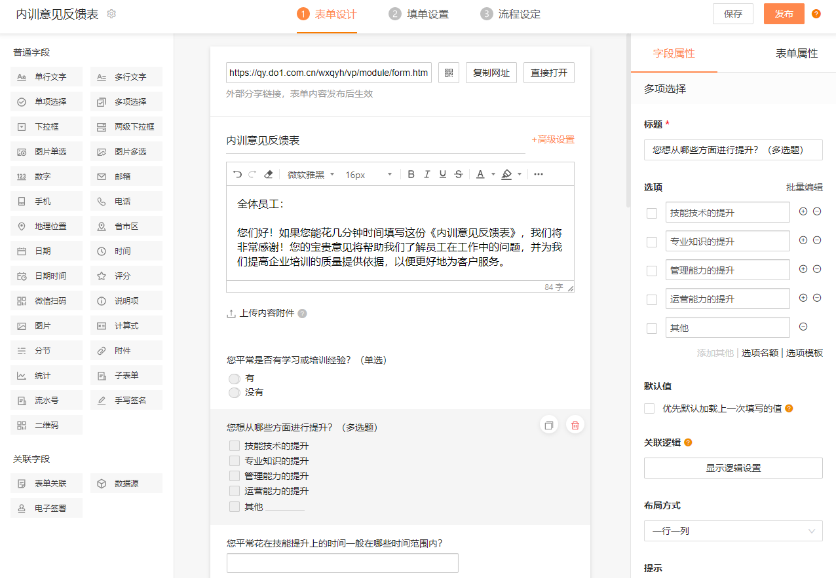Add a 手写签名 field from the palette
The height and width of the screenshot is (578, 836).
(x=126, y=400)
